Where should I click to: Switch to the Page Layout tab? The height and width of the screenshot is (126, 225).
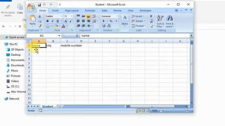click(72, 10)
